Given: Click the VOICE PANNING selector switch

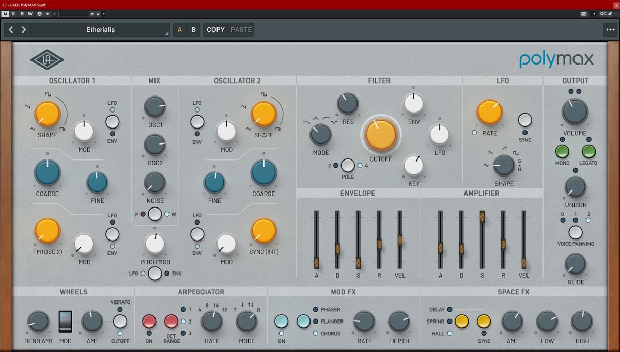Looking at the screenshot, I should pos(575,232).
